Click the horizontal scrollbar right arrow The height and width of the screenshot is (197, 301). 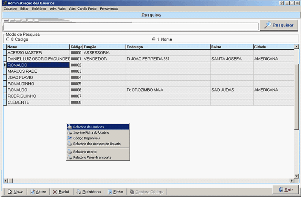(292, 181)
